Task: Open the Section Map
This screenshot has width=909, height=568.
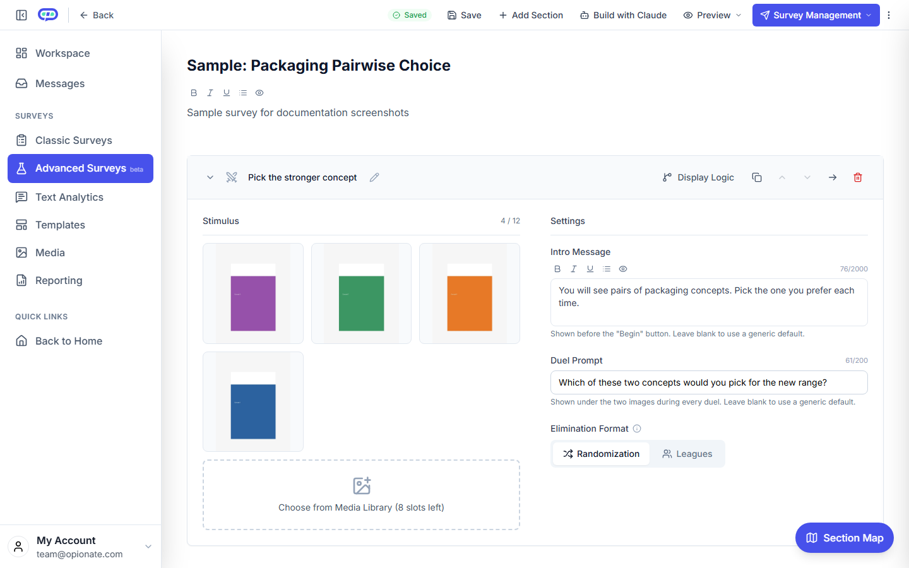Action: click(845, 538)
